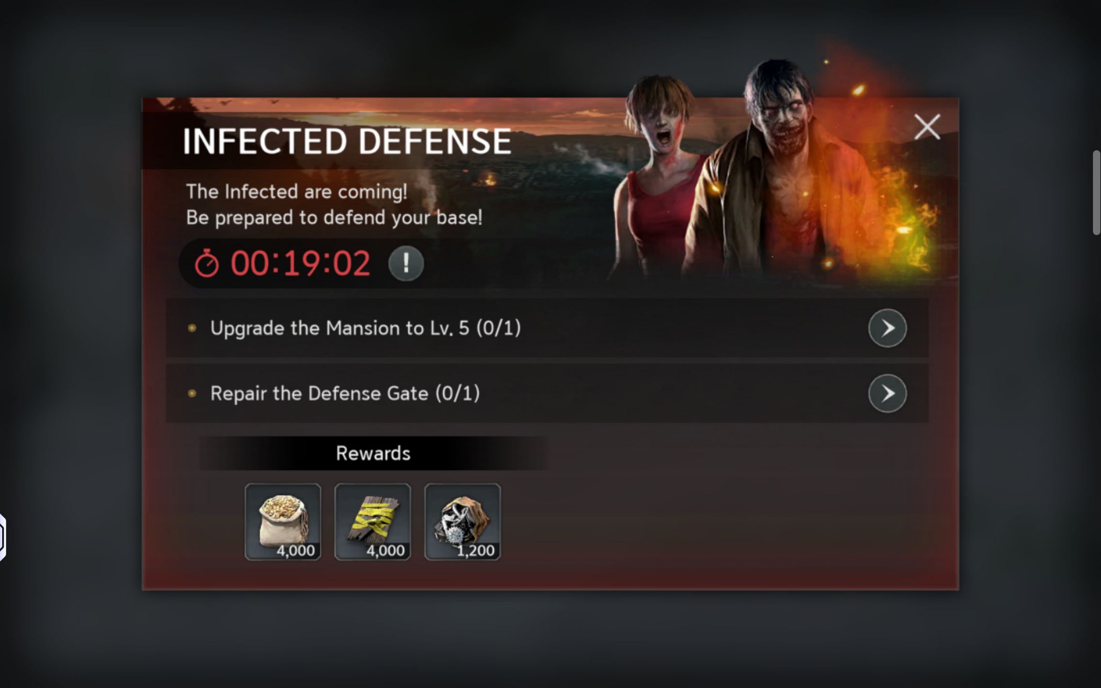This screenshot has width=1101, height=688.
Task: Click the Rewards header bar
Action: pos(373,453)
